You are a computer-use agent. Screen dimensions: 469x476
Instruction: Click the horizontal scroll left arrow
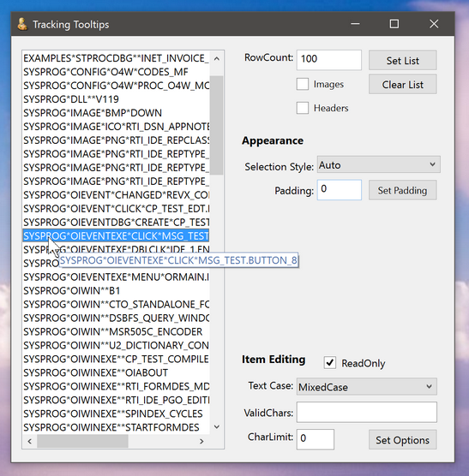(x=29, y=441)
